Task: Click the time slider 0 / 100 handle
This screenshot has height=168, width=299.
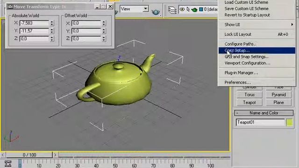Action: click(x=29, y=155)
